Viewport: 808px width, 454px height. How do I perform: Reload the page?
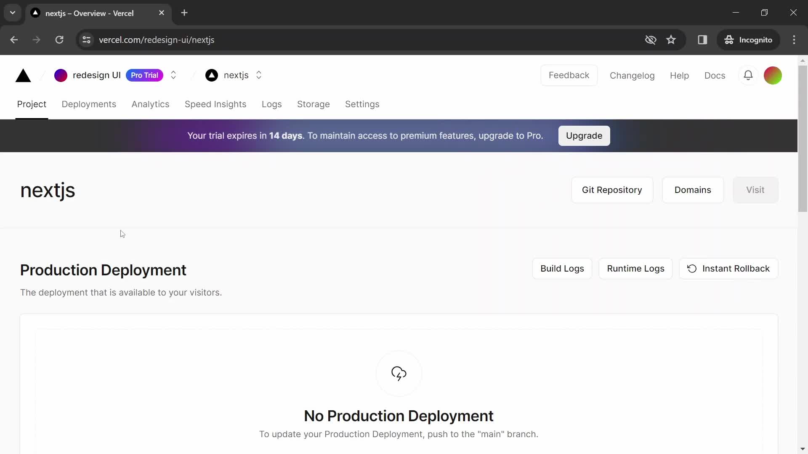pyautogui.click(x=59, y=40)
